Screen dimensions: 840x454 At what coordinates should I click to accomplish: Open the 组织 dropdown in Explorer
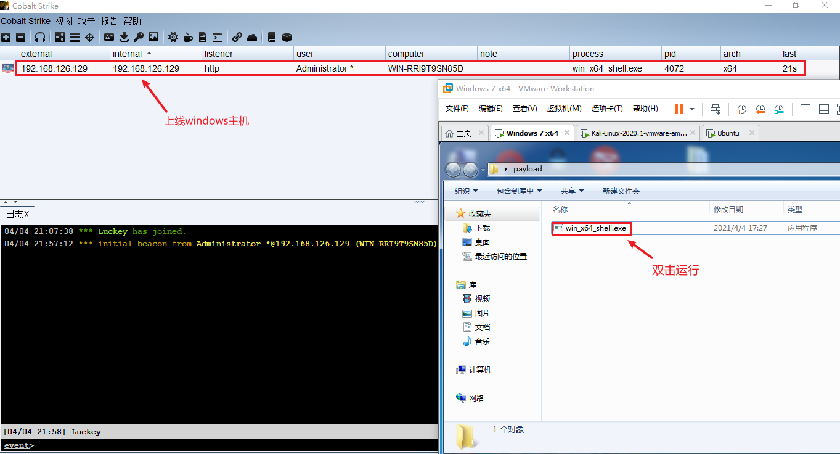pyautogui.click(x=465, y=191)
